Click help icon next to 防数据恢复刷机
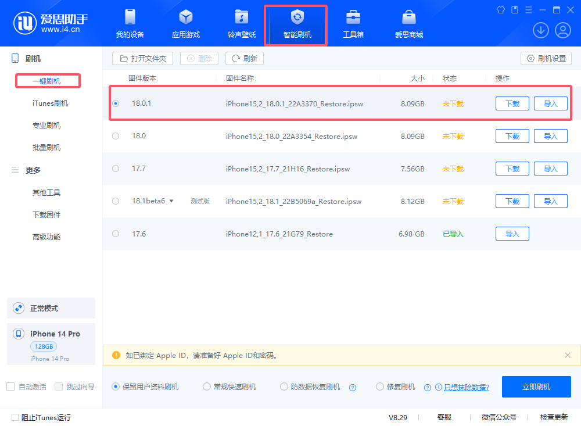The image size is (581, 426). (x=353, y=388)
